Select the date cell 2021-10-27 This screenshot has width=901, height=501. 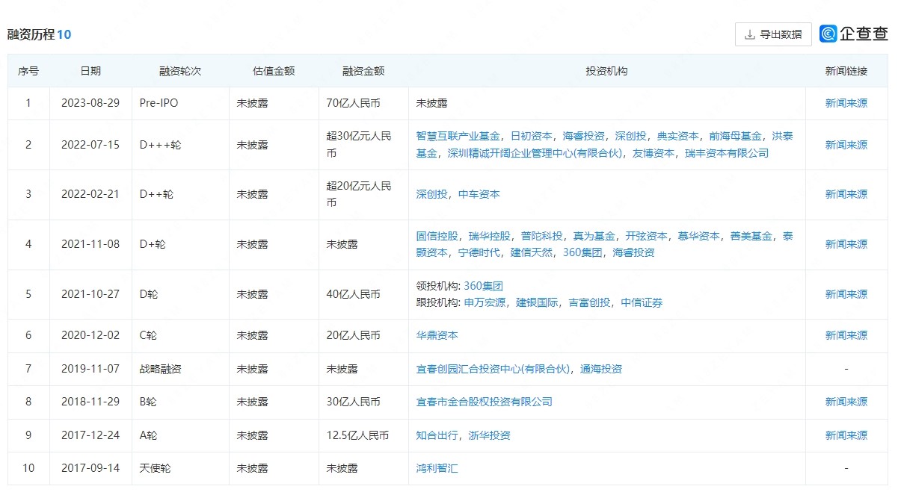tap(90, 294)
